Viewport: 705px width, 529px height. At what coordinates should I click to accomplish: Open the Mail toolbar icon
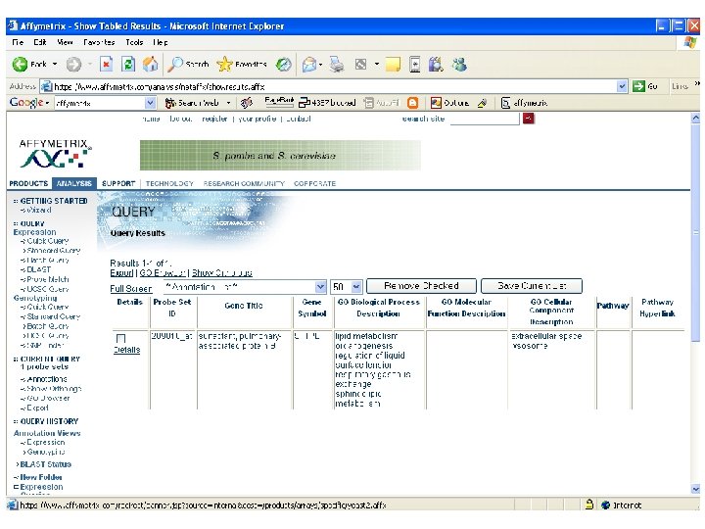[x=309, y=65]
